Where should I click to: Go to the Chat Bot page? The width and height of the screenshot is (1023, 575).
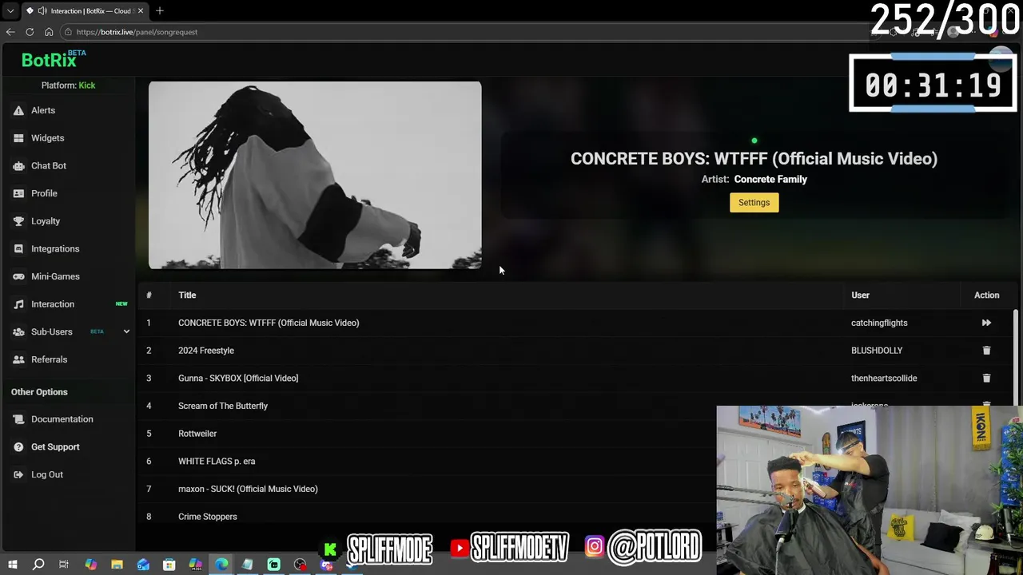point(49,165)
